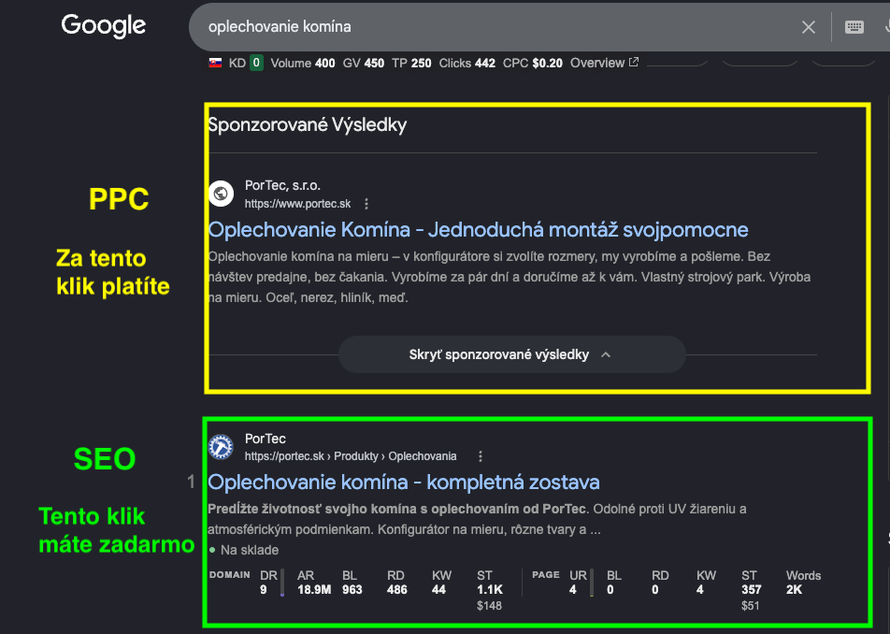Click the CPC $0.20 metric
The height and width of the screenshot is (634, 890).
tap(533, 63)
